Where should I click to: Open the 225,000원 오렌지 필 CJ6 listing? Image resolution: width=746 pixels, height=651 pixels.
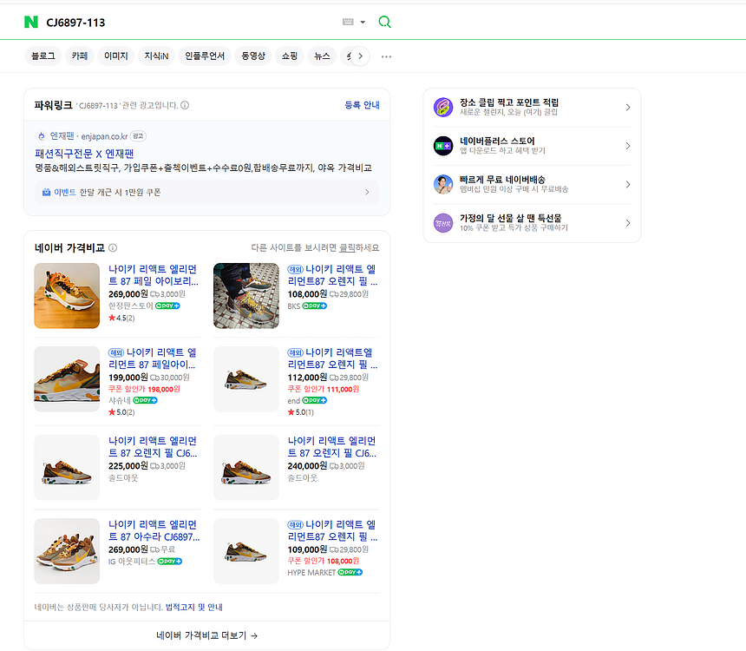click(x=153, y=447)
